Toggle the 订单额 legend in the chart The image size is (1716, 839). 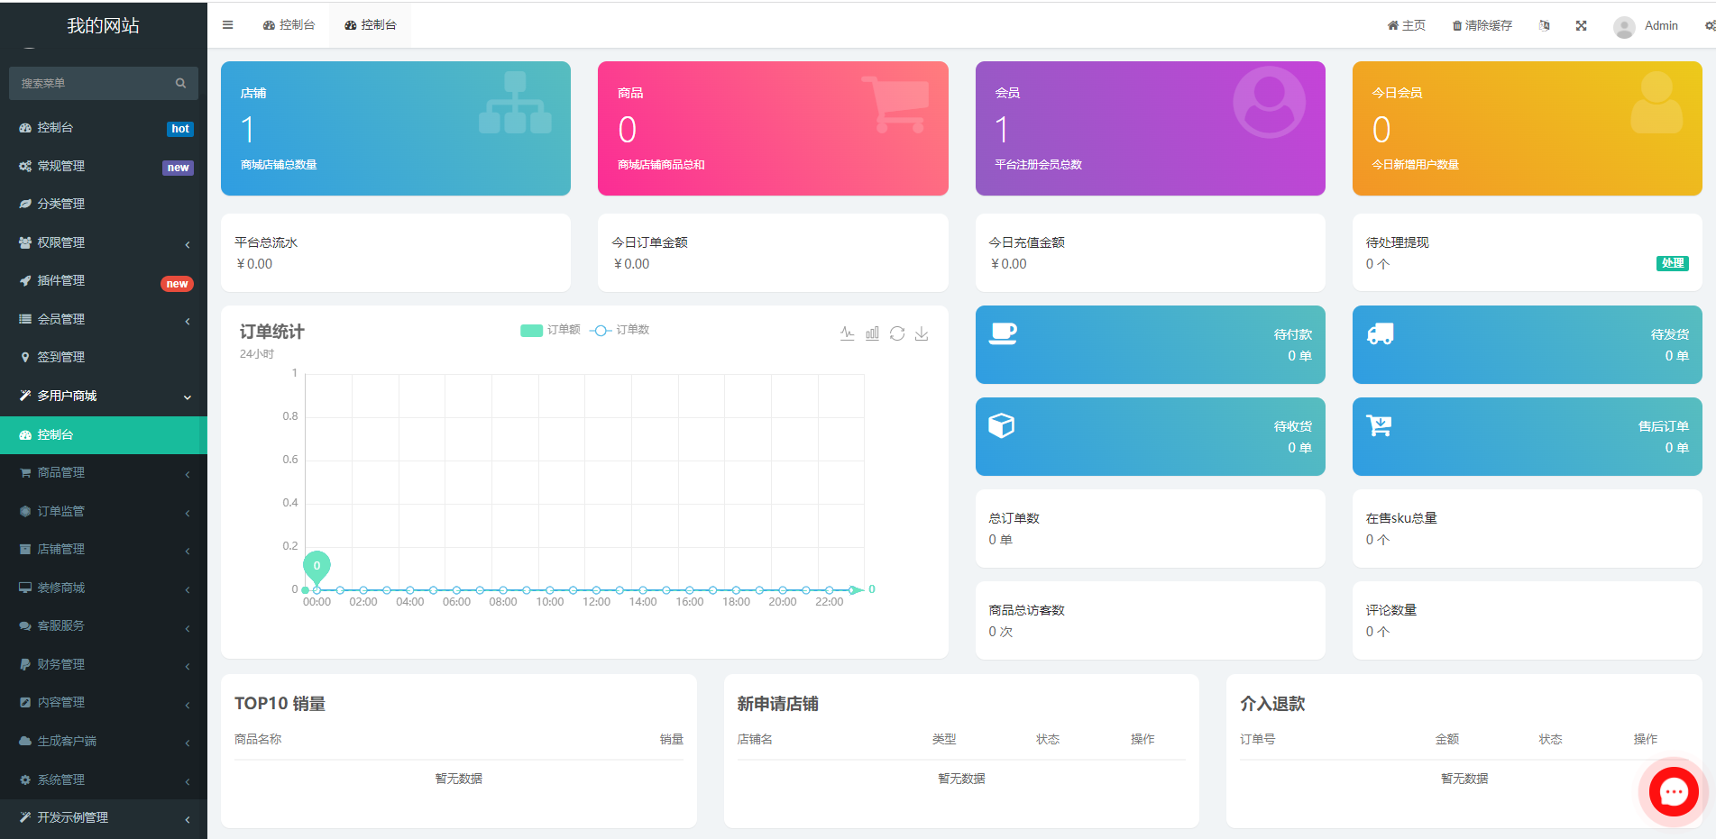550,330
